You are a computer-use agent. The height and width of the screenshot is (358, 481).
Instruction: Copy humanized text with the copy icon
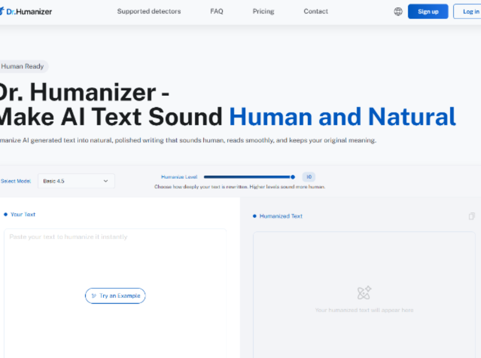point(472,216)
